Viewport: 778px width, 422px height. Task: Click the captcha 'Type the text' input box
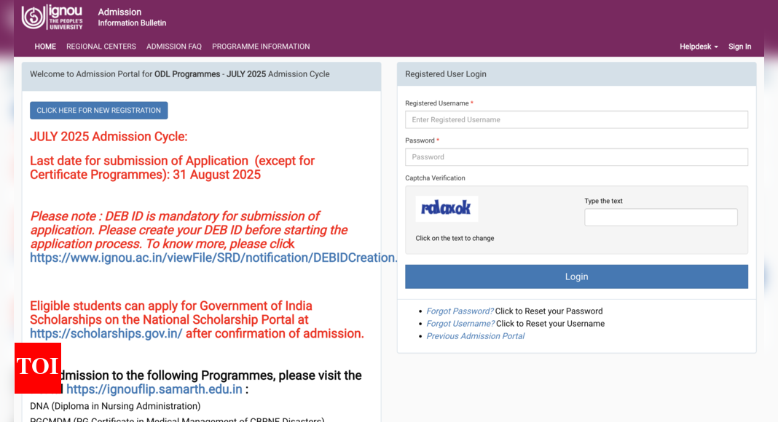tap(661, 218)
